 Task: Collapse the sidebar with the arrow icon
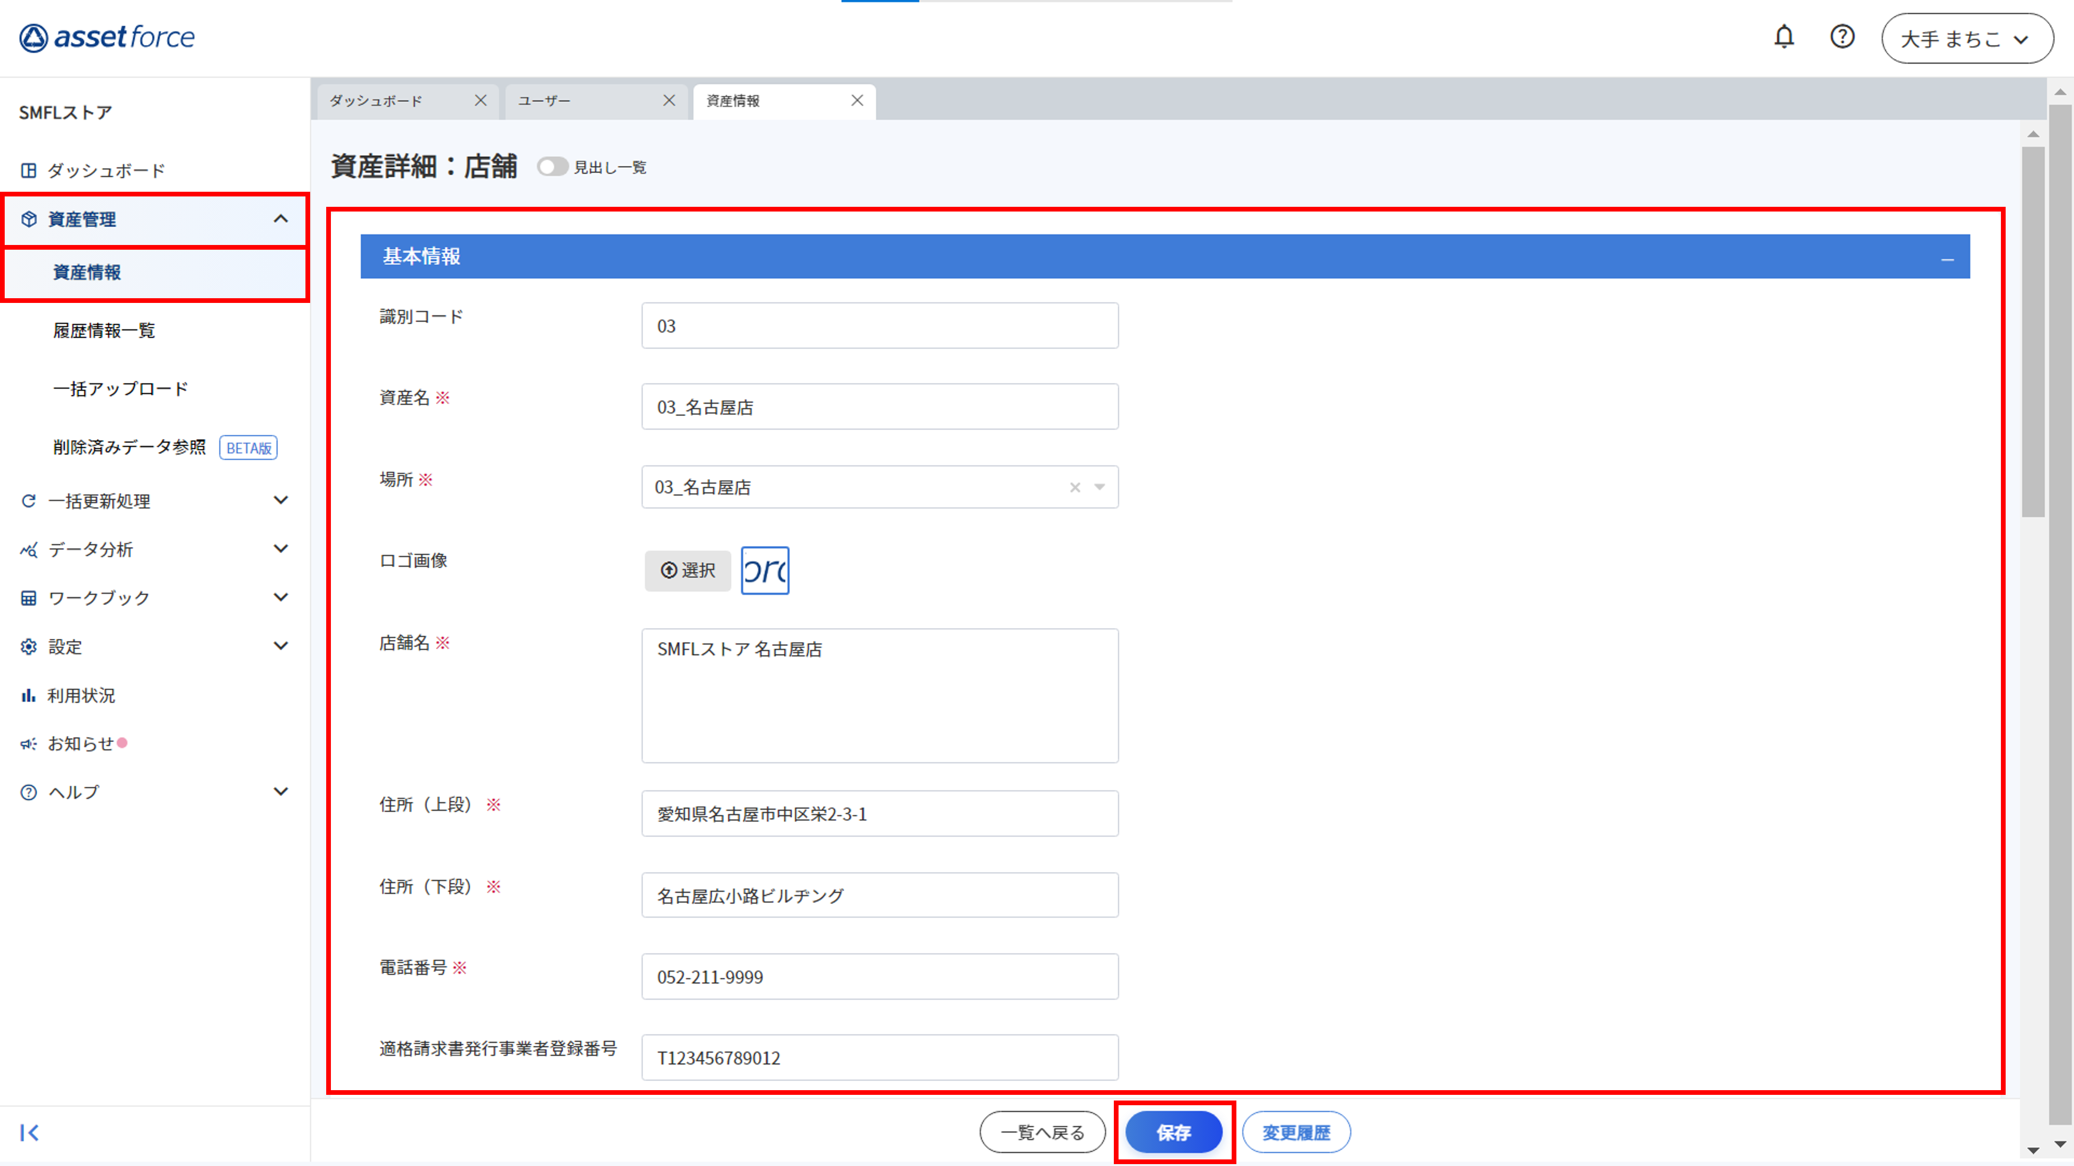30,1132
